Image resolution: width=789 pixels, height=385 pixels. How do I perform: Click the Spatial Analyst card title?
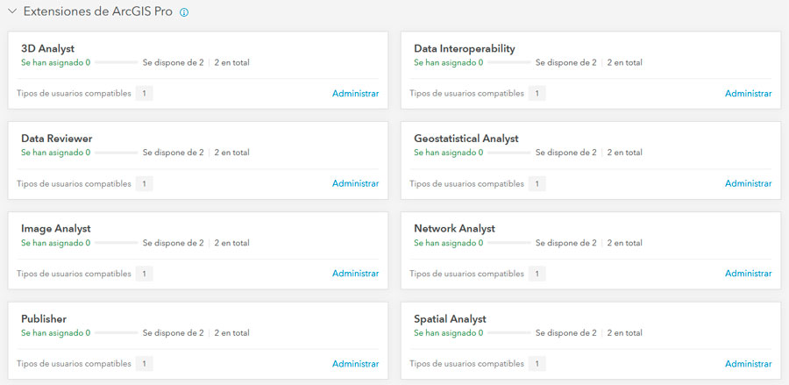(451, 318)
